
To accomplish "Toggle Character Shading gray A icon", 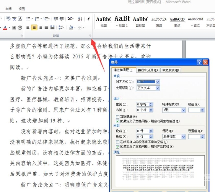I will coord(14,28).
